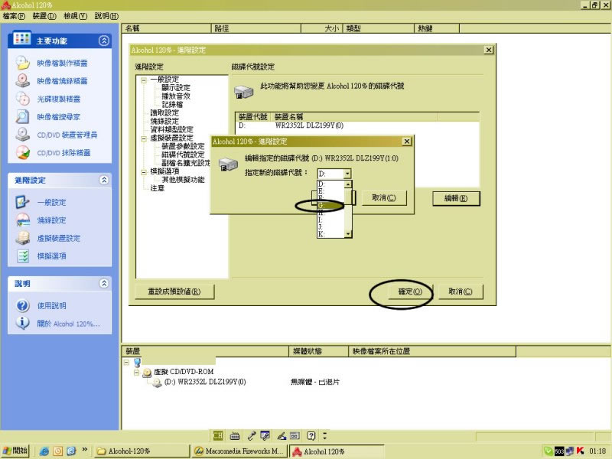Close the inner drive letter dialog
This screenshot has width=612, height=459.
(407, 142)
